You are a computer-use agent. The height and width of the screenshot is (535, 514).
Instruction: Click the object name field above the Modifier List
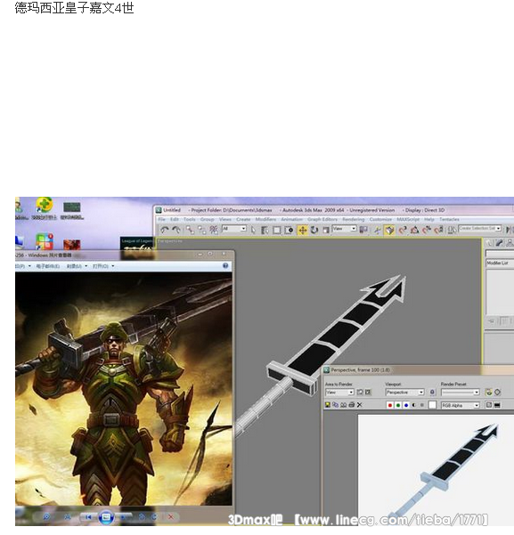[x=500, y=254]
